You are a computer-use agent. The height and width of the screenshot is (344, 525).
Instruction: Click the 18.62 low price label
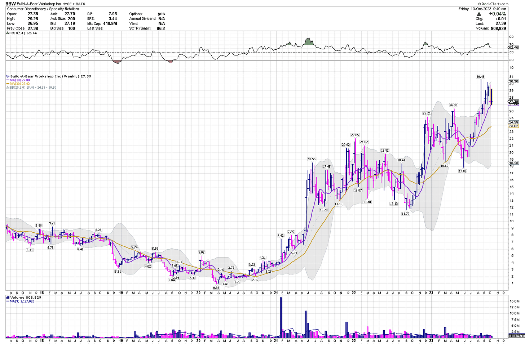(445, 166)
